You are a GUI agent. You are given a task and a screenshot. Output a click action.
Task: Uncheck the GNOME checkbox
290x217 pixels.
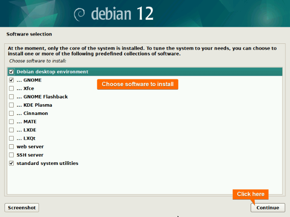click(x=11, y=80)
